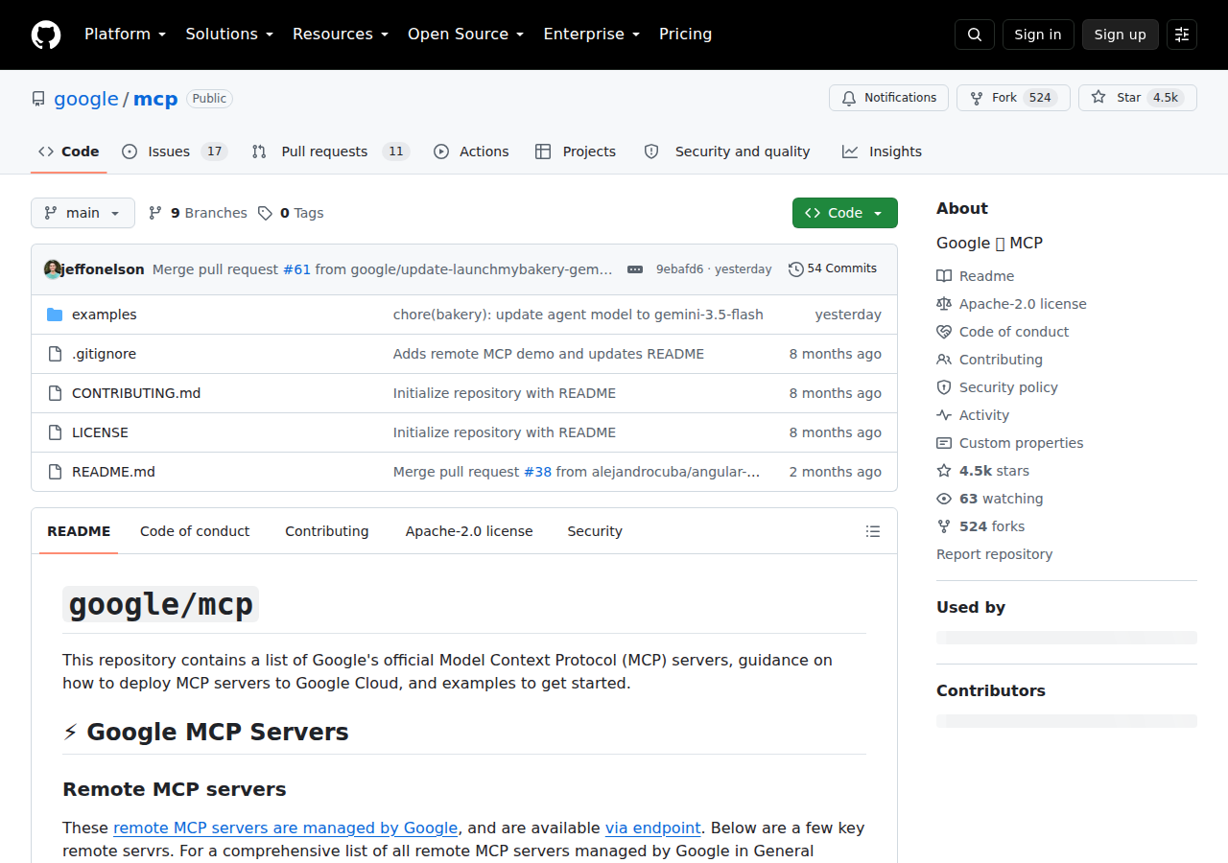This screenshot has height=863, width=1228.
Task: Click Report repository link
Action: point(994,554)
